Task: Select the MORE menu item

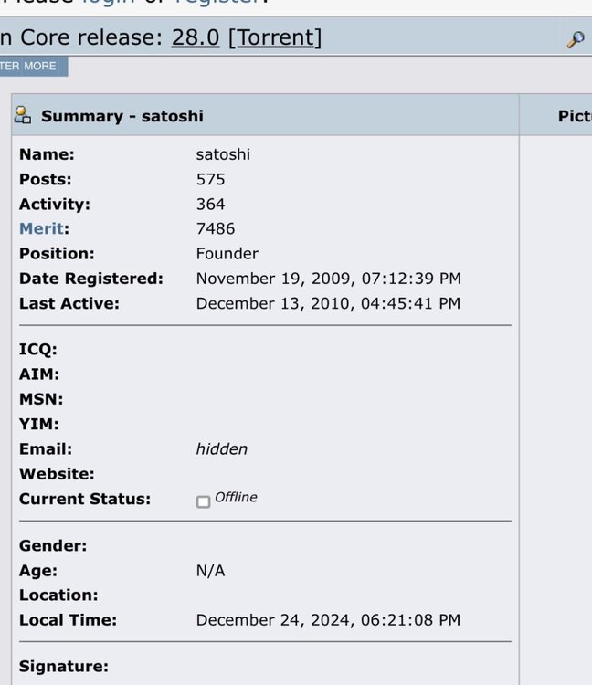Action: pos(40,66)
